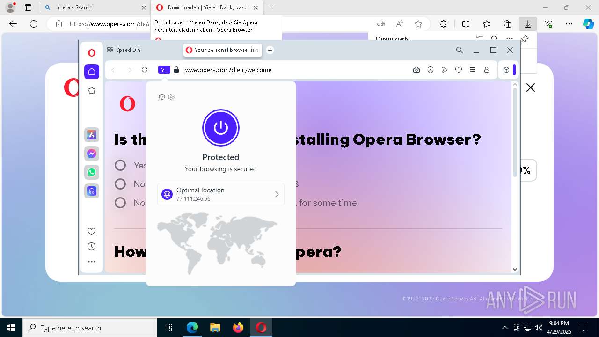Open Copilot in the Edge toolbar

[x=588, y=24]
